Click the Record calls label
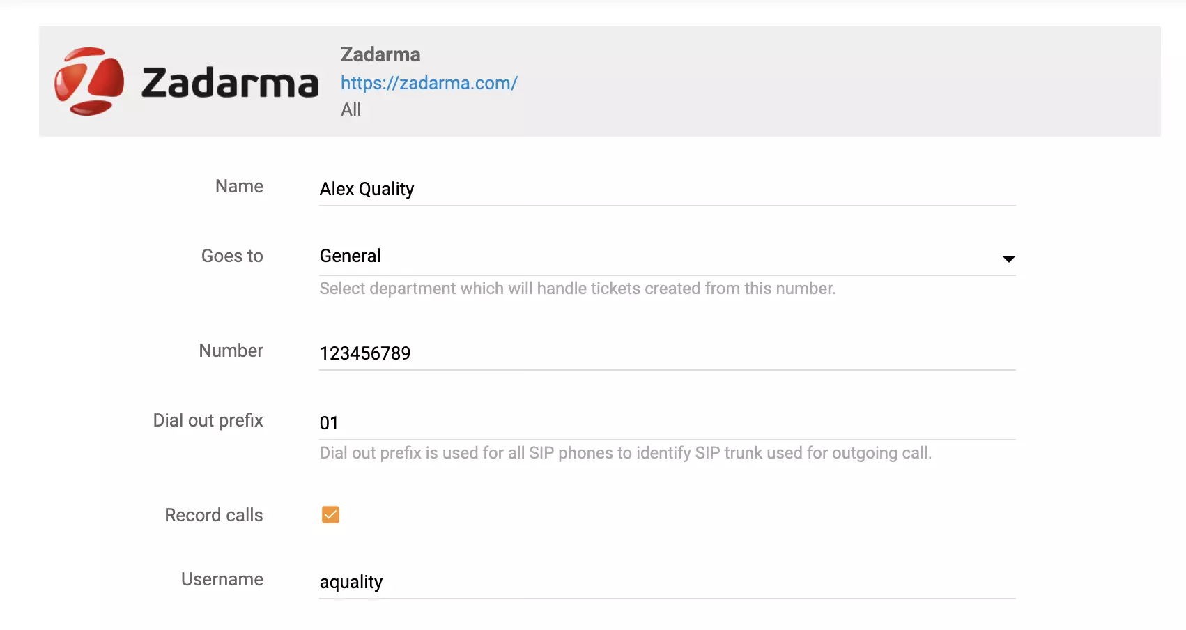1186x630 pixels. point(213,515)
